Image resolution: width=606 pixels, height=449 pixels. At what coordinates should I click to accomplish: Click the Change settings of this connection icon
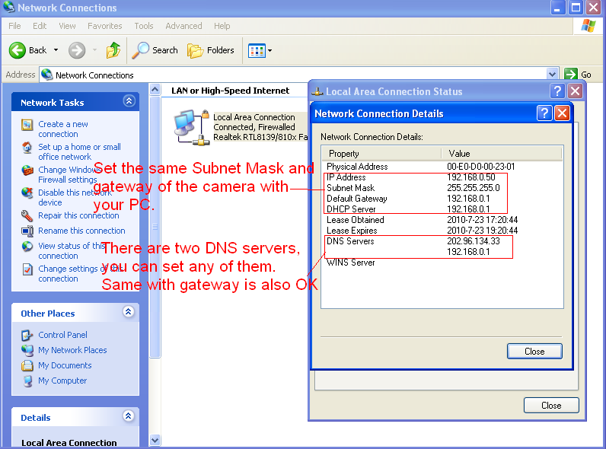pos(27,269)
